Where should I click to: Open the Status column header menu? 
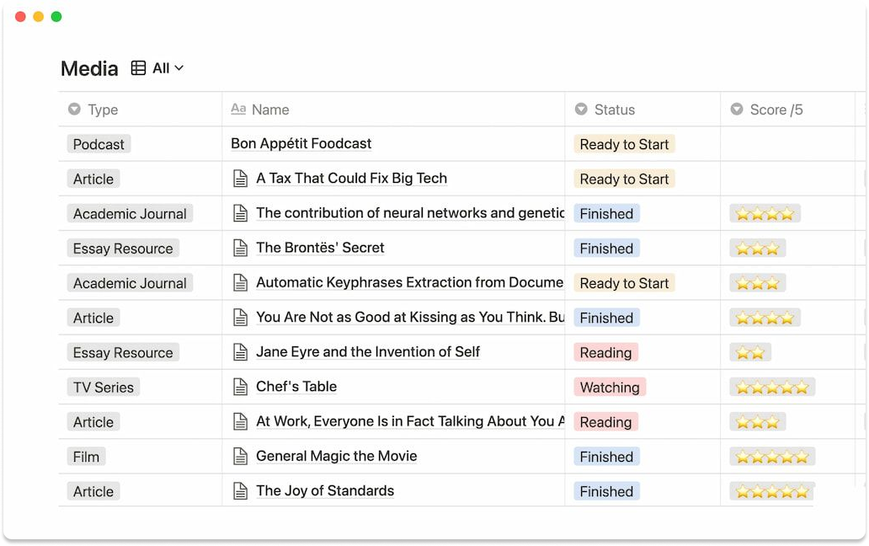tap(615, 110)
